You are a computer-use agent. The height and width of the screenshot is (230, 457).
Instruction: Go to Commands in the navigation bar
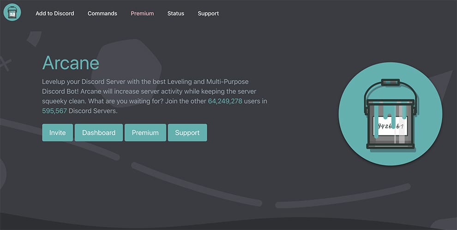[x=102, y=13]
